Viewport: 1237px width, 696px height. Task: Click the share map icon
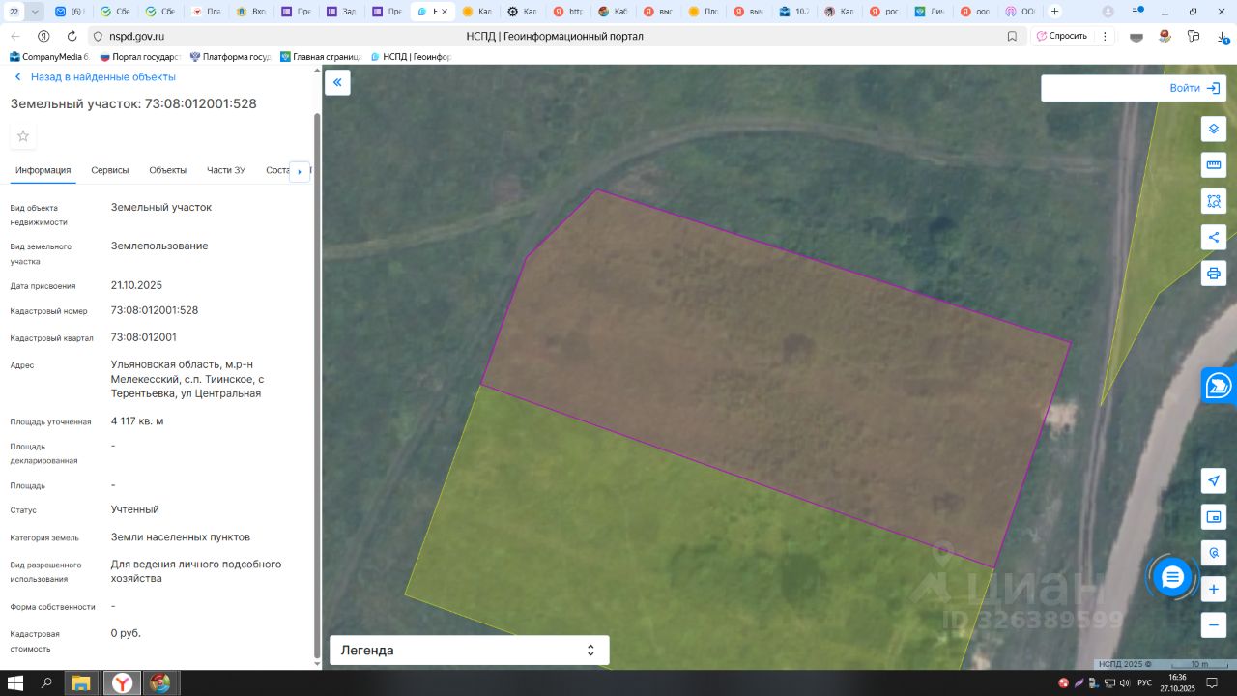point(1214,237)
